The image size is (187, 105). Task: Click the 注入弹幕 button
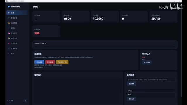(x=131, y=84)
